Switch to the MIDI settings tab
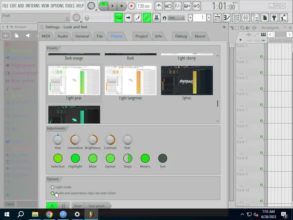 [x=46, y=36]
